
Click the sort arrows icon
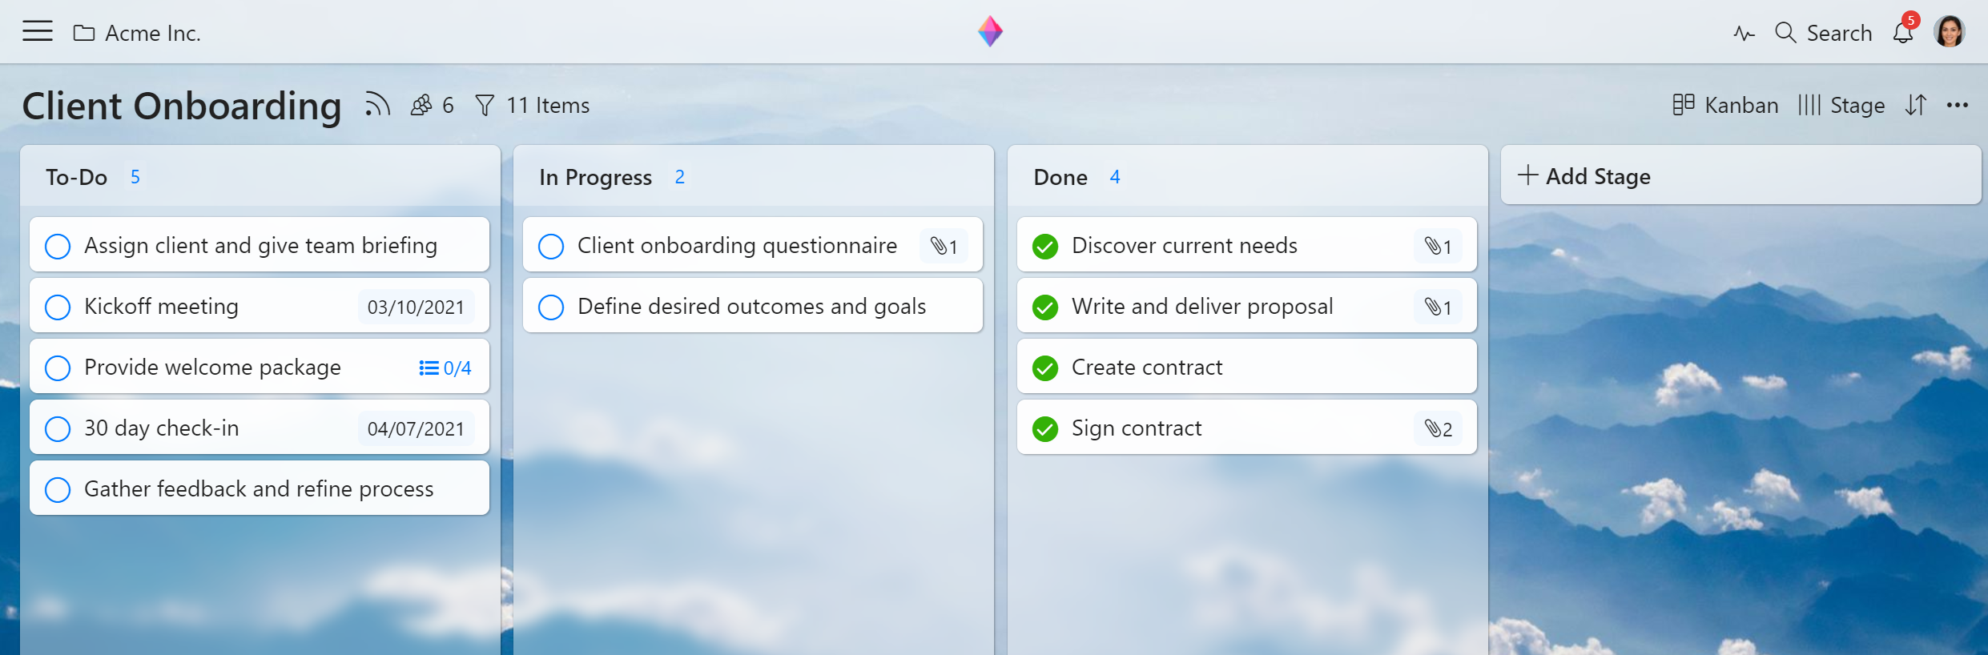1915,105
